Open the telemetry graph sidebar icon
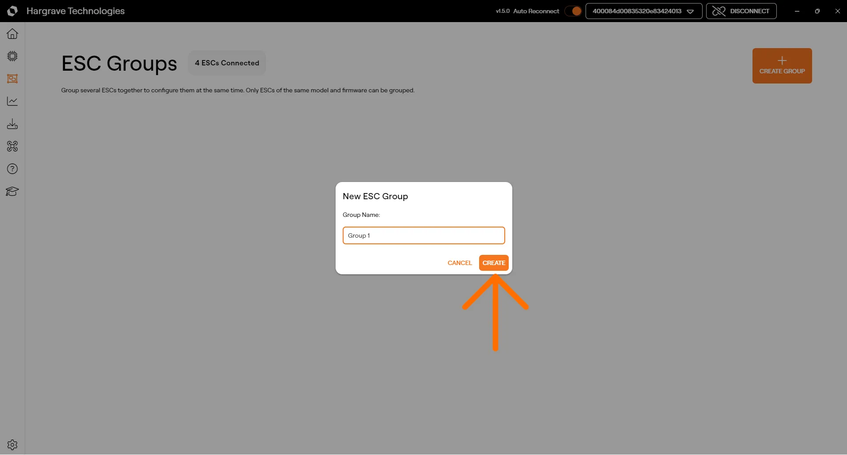847x455 pixels. pos(12,101)
